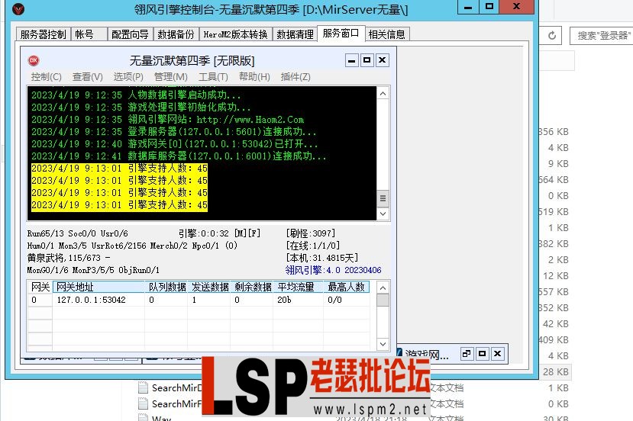The image size is (633, 421).
Task: Click the 数据库服务器(127.0.0.1:6001)连接成功 log line
Action: [x=179, y=156]
